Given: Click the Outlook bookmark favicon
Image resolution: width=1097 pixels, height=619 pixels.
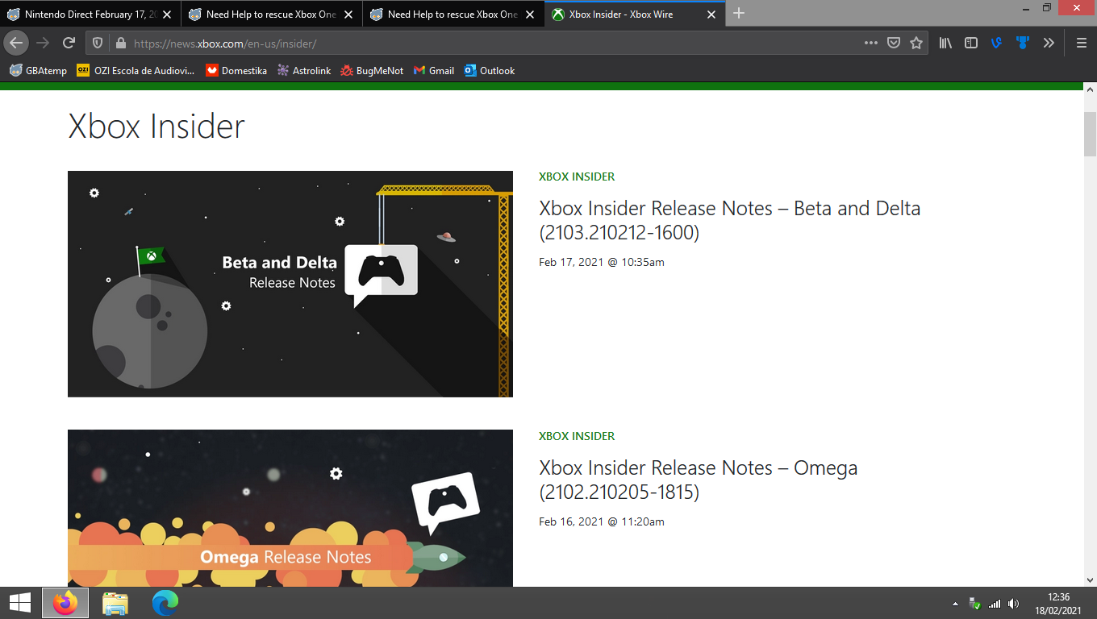Looking at the screenshot, I should pos(470,71).
